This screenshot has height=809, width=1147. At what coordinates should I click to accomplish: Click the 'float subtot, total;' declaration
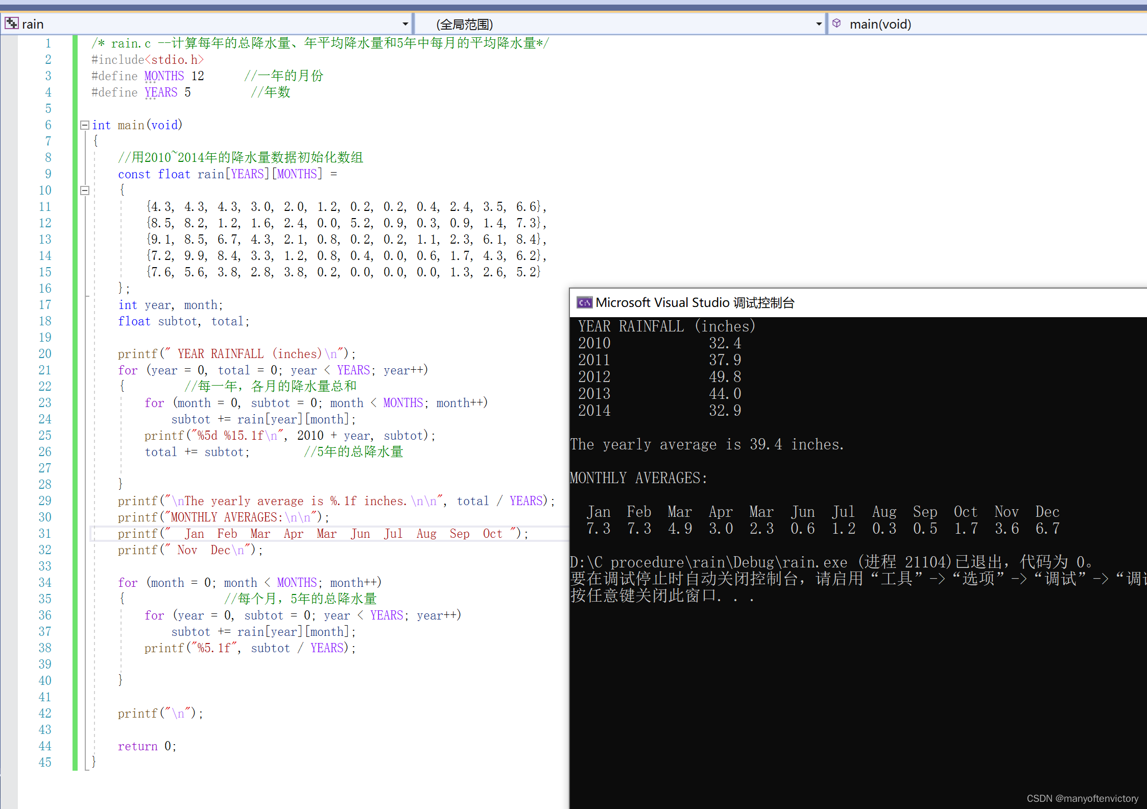pos(184,321)
